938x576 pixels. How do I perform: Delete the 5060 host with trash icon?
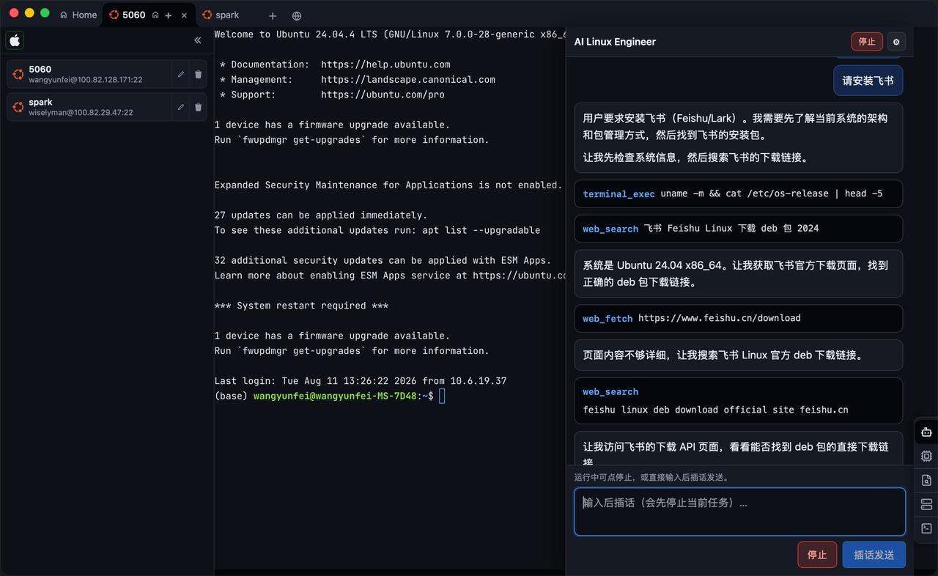tap(198, 74)
